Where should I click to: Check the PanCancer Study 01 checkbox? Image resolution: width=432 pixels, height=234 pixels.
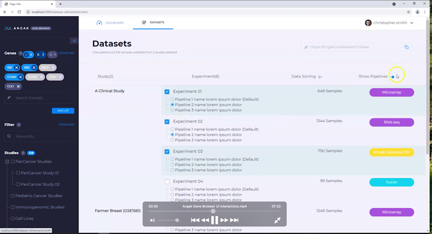[x=18, y=173]
